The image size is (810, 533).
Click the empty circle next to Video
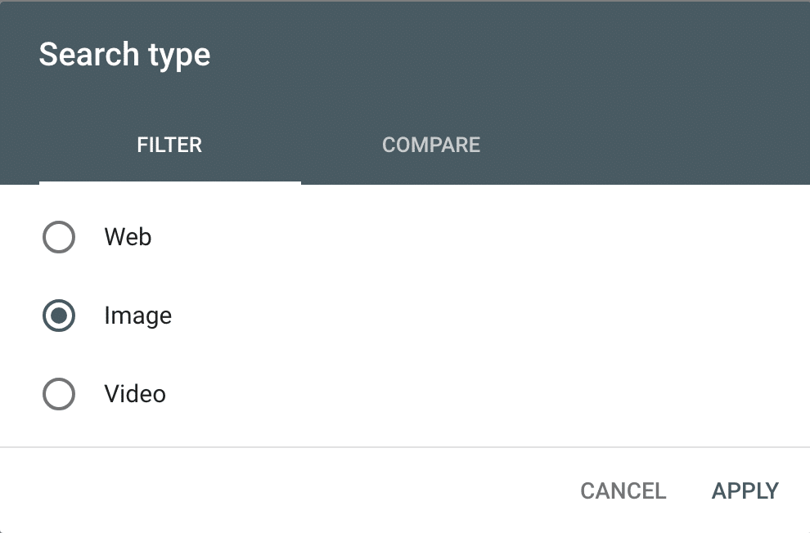click(x=59, y=395)
